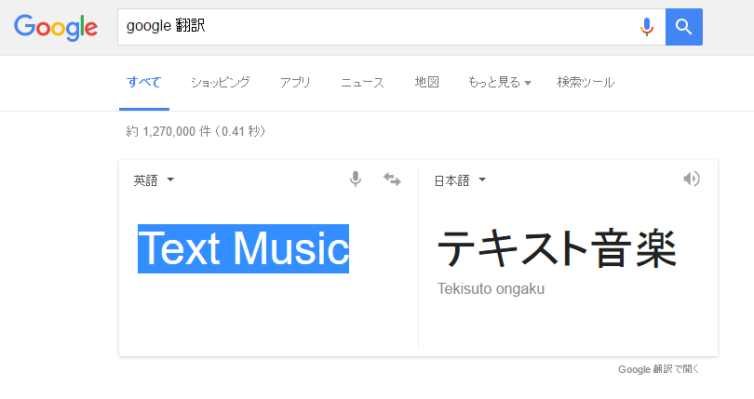This screenshot has width=754, height=399.
Task: Open the 日本語 target language dropdown
Action: [460, 180]
